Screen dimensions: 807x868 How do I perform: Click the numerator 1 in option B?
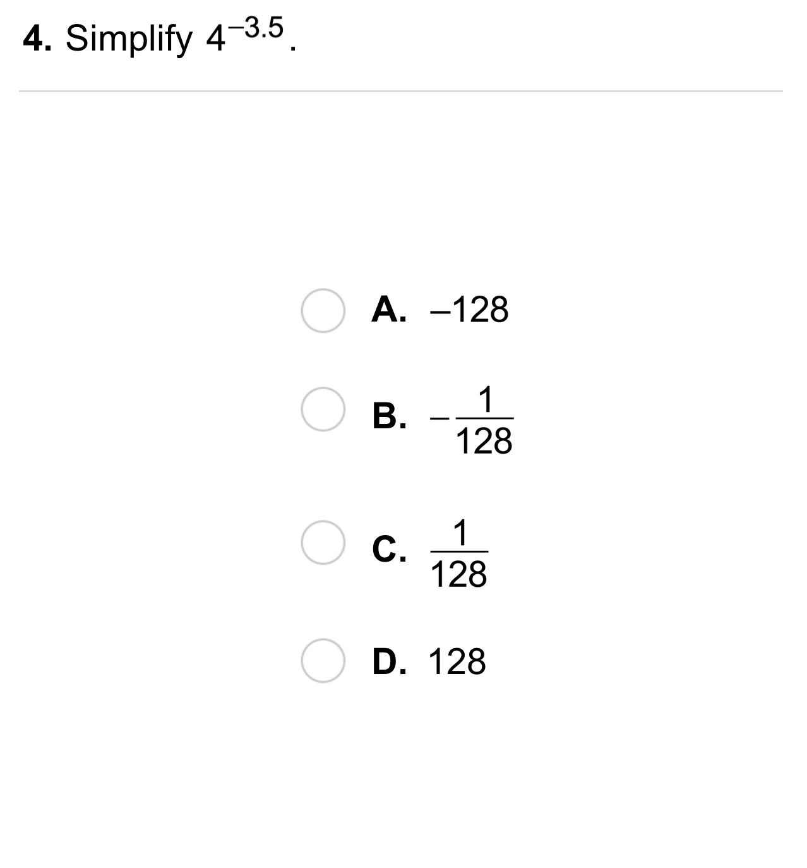pyautogui.click(x=485, y=399)
